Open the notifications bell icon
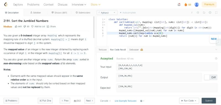The width and height of the screenshot is (221, 105). [x=179, y=4]
